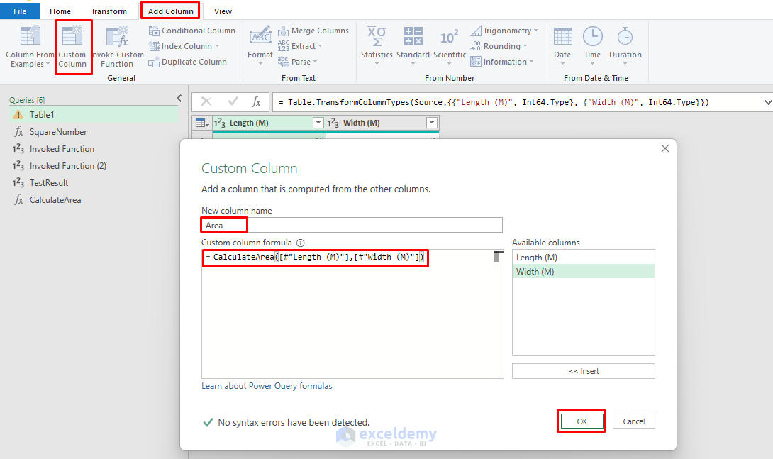This screenshot has width=773, height=459.
Task: Expand the Extract dropdown arrow
Action: [321, 46]
